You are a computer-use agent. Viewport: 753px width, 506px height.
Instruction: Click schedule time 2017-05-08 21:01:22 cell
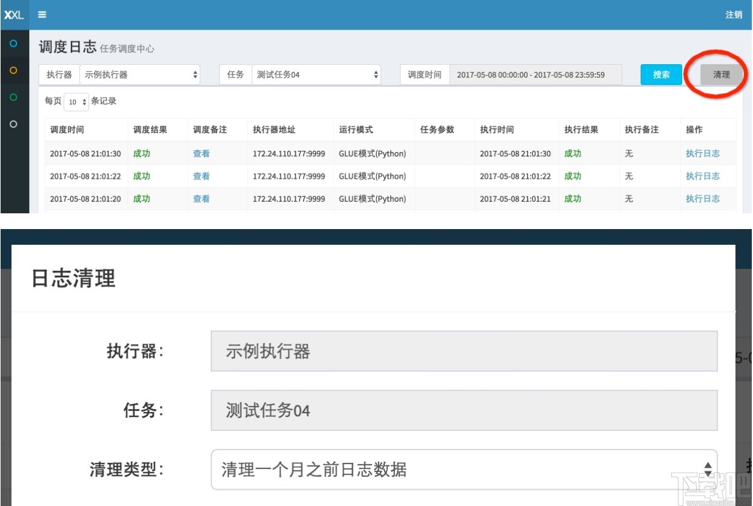[x=85, y=176]
